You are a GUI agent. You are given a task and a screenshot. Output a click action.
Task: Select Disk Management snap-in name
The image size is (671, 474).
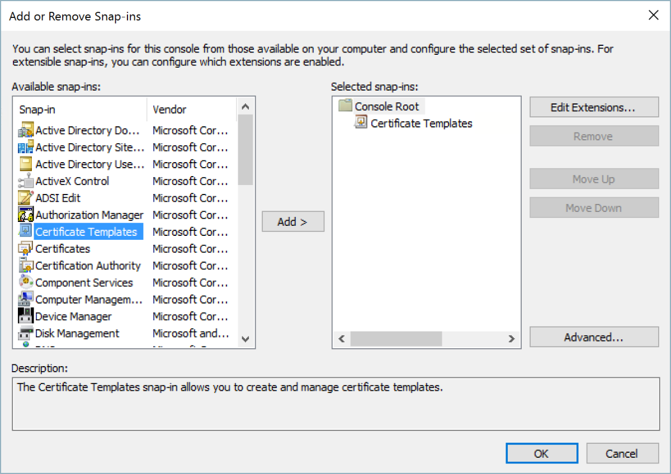77,334
